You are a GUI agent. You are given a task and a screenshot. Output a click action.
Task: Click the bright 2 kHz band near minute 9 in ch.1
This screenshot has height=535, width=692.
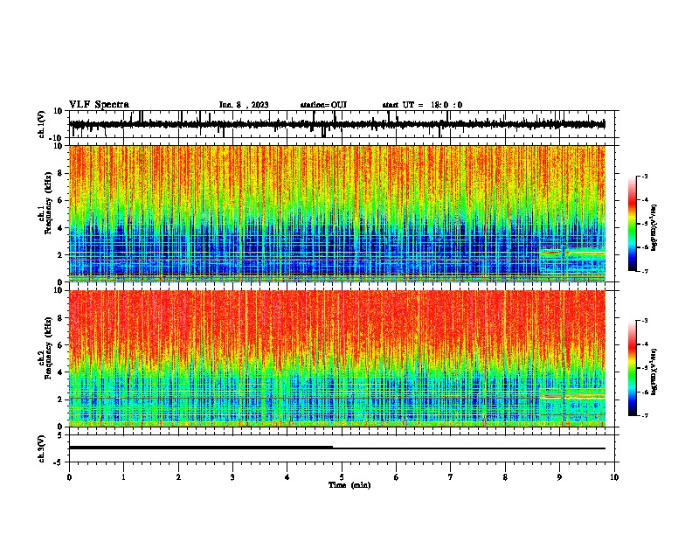coord(572,253)
